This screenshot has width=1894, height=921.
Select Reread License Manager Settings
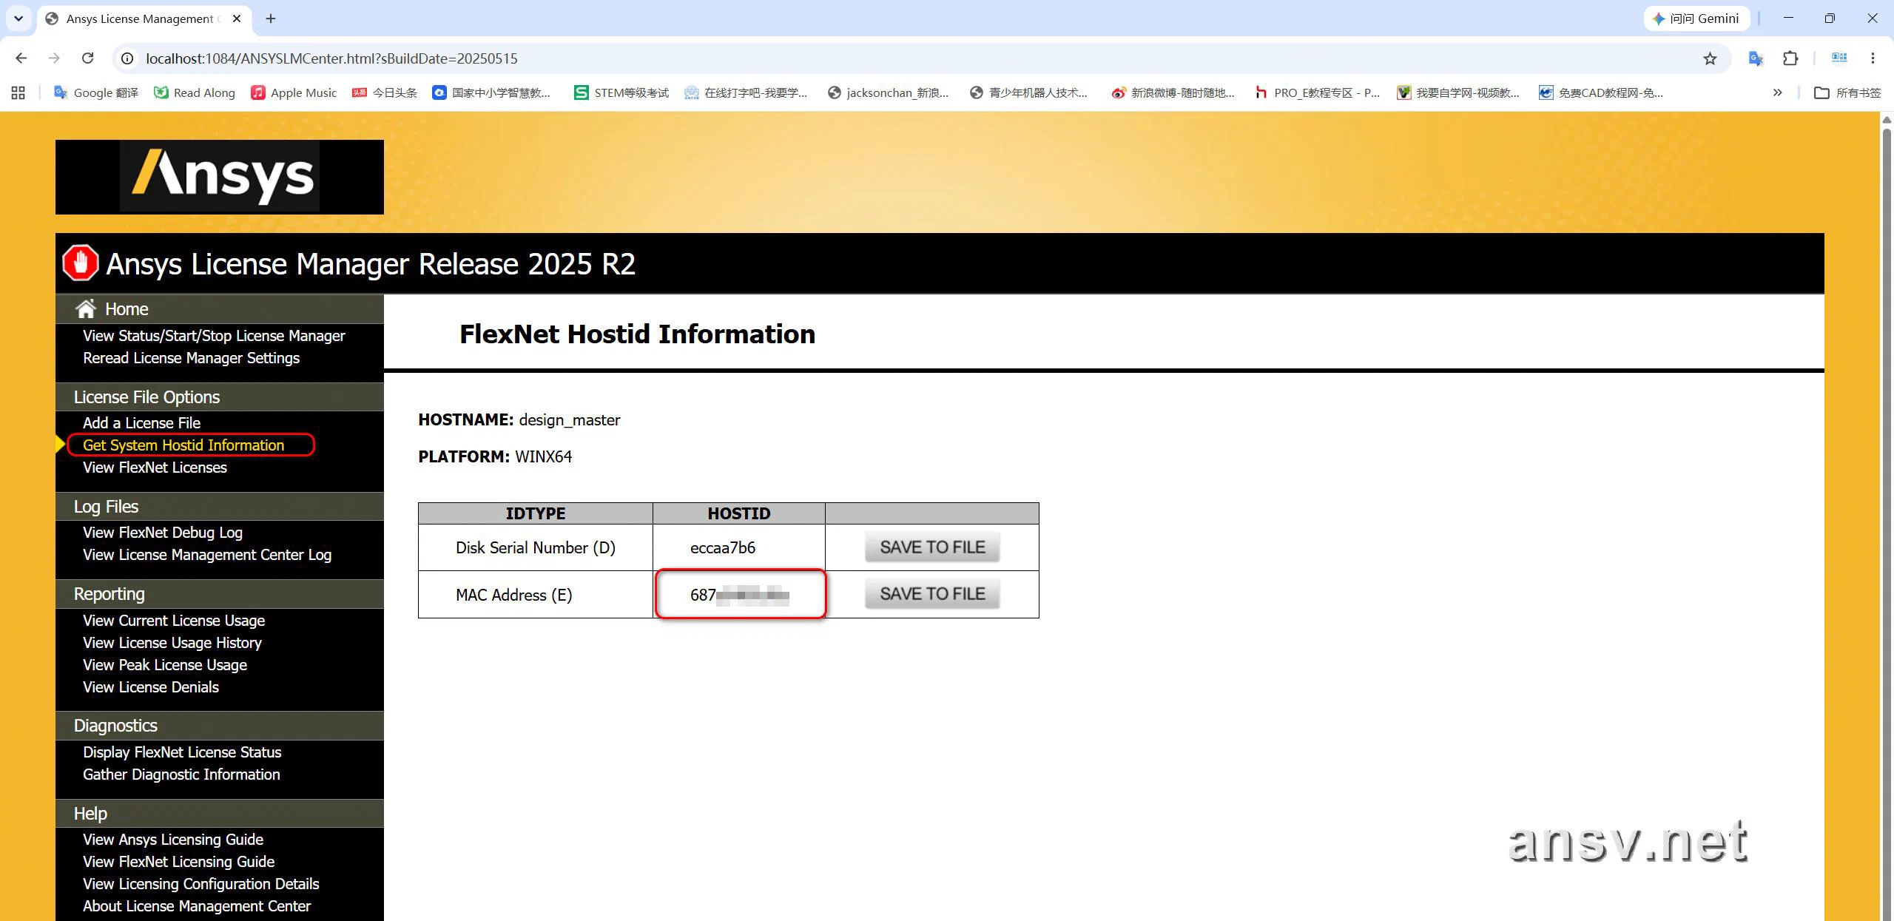coord(191,358)
